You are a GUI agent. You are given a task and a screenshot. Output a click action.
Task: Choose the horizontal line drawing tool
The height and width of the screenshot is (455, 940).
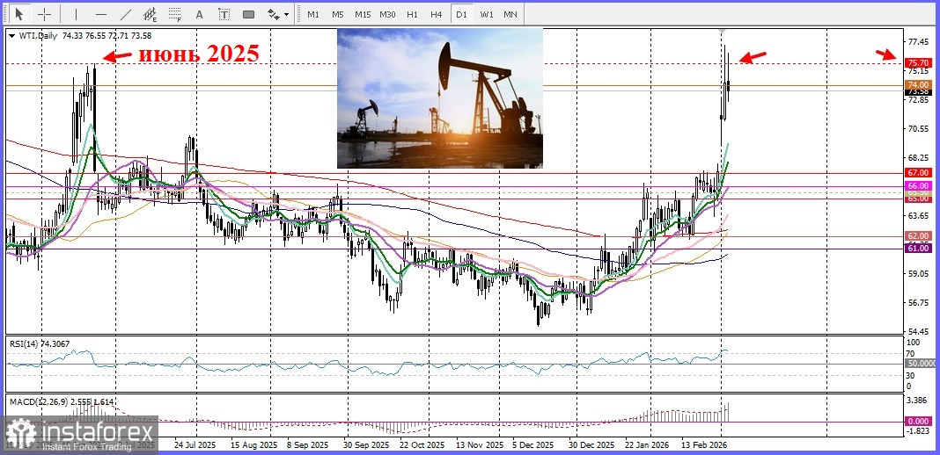[100, 14]
